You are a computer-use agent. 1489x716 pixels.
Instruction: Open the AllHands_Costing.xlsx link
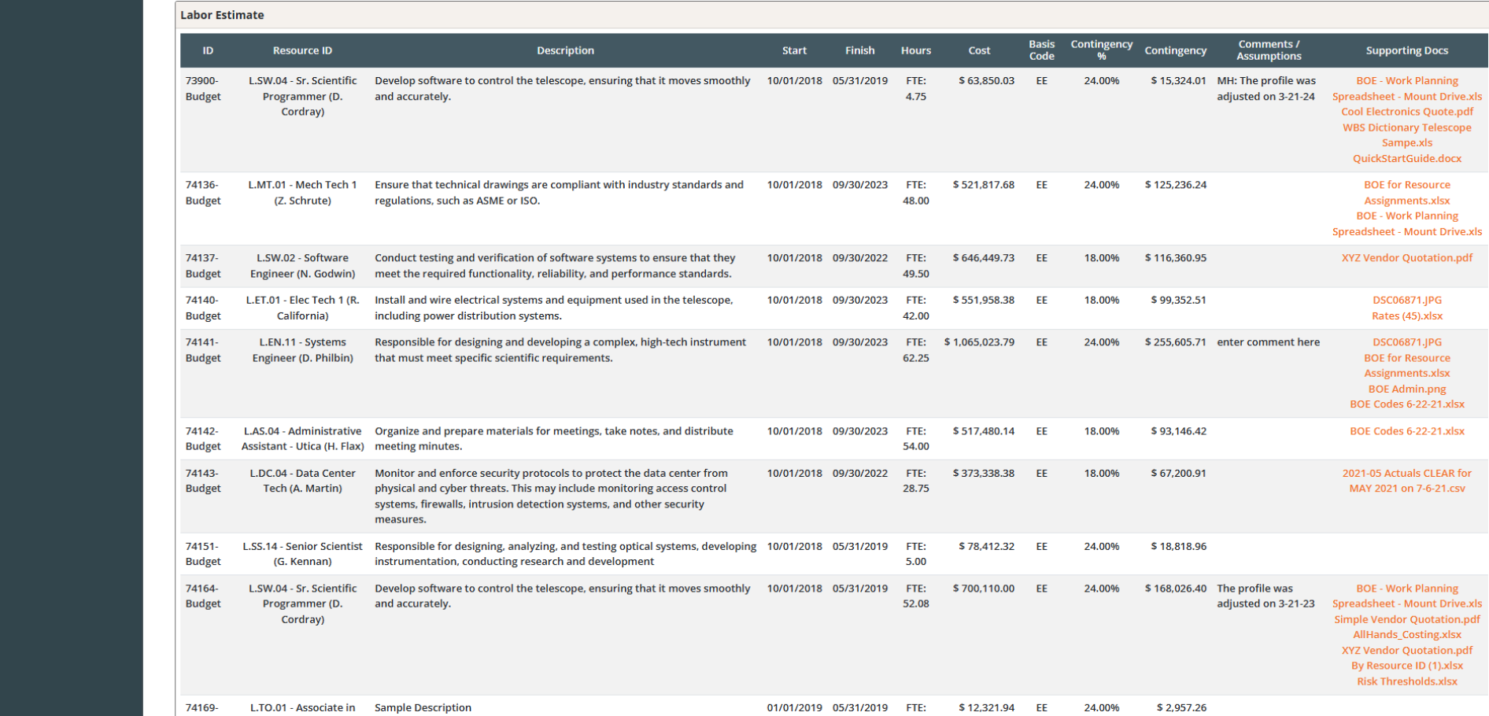point(1406,634)
